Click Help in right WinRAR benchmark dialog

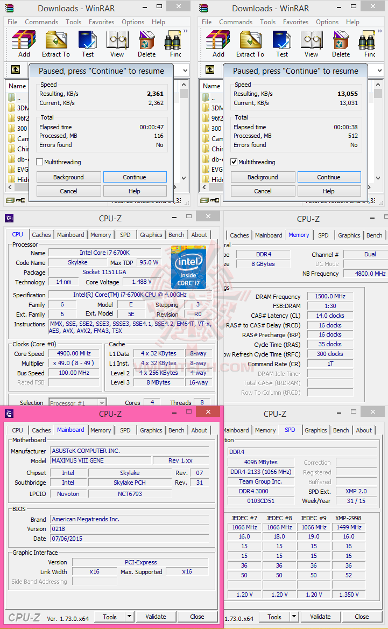329,191
